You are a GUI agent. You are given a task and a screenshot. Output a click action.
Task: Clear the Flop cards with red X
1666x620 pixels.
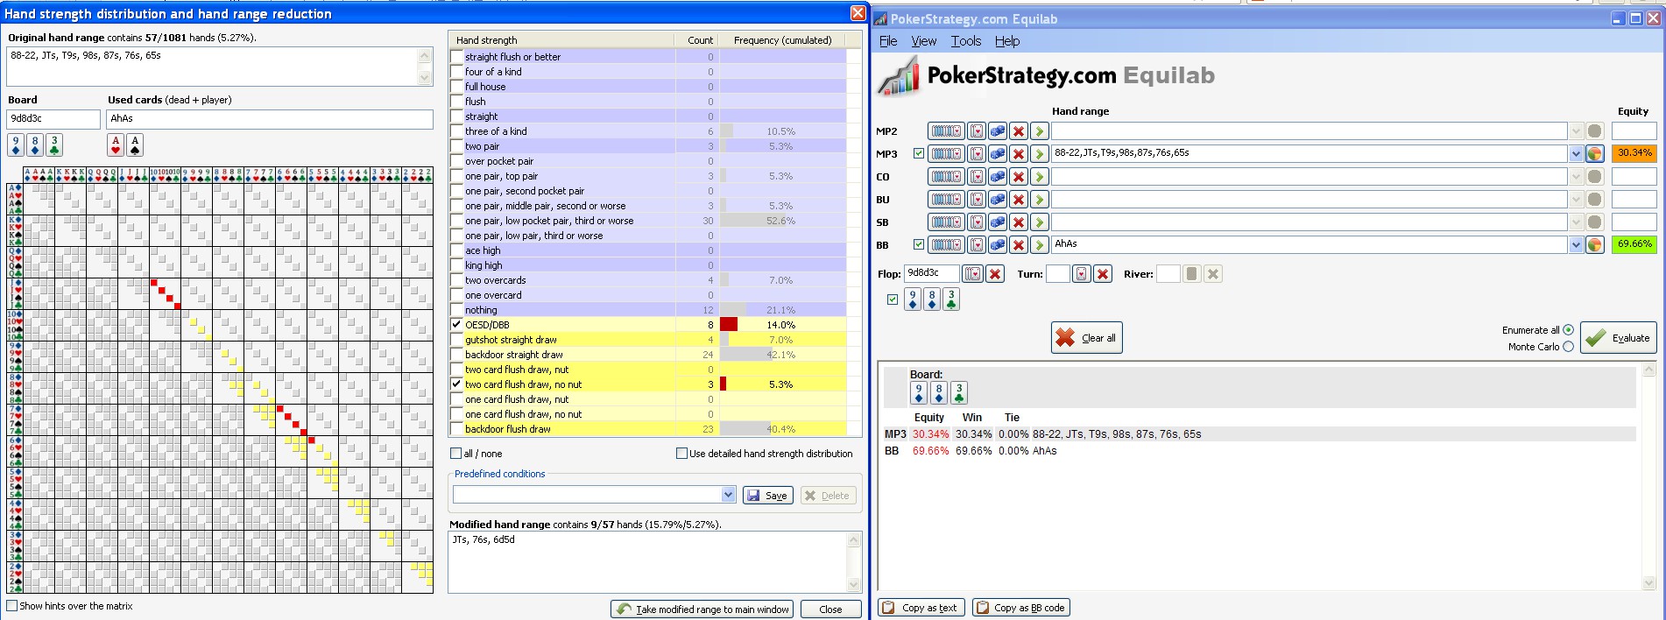995,274
